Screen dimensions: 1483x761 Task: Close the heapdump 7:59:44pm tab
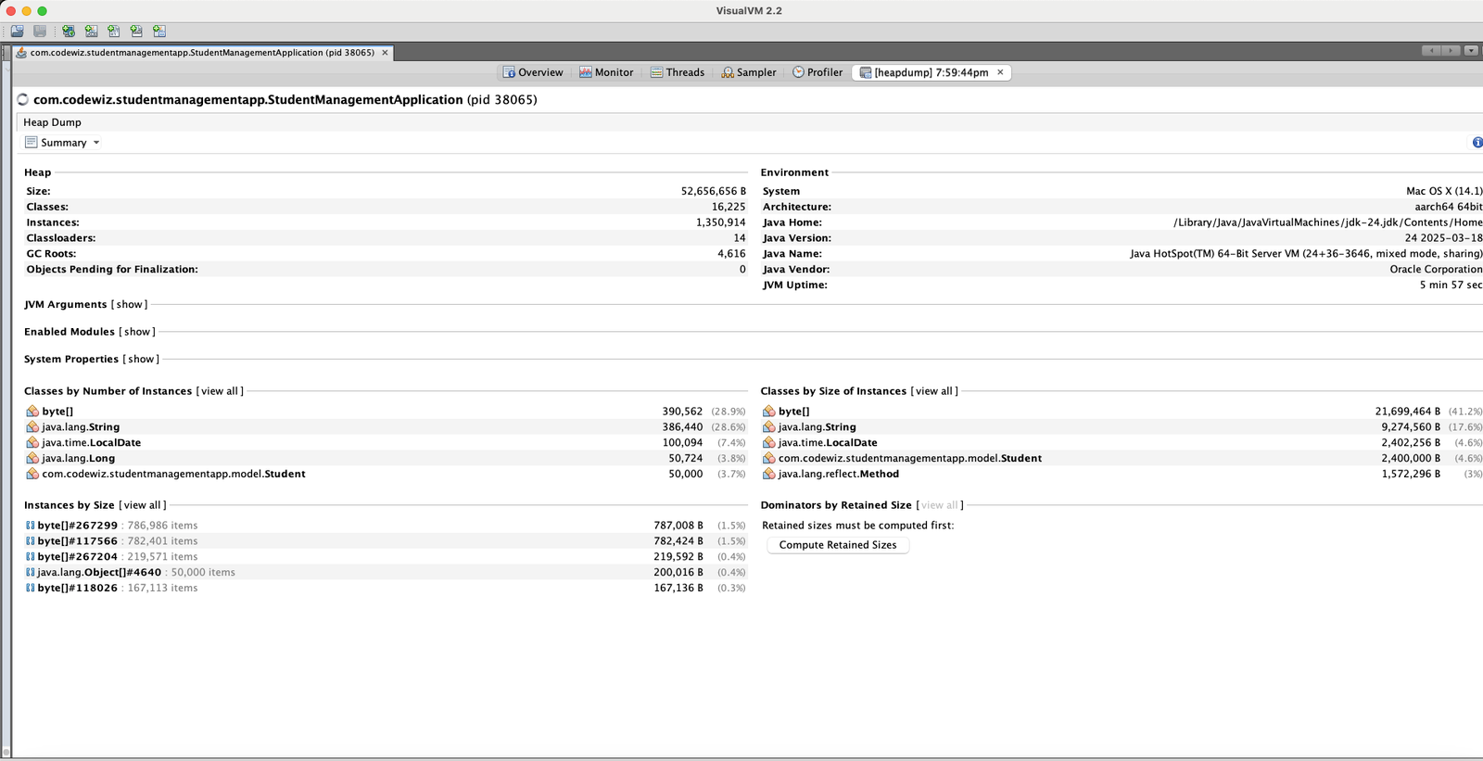pyautogui.click(x=1000, y=72)
